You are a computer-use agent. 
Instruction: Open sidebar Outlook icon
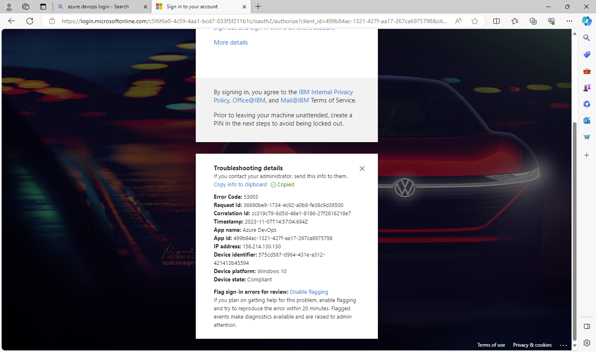tap(586, 121)
